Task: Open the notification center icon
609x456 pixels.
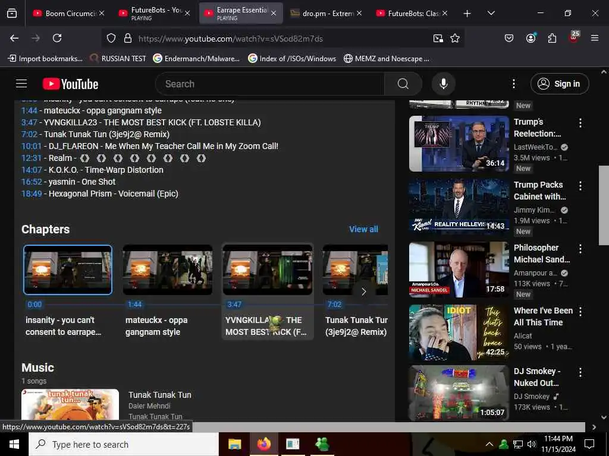Action: pyautogui.click(x=589, y=444)
